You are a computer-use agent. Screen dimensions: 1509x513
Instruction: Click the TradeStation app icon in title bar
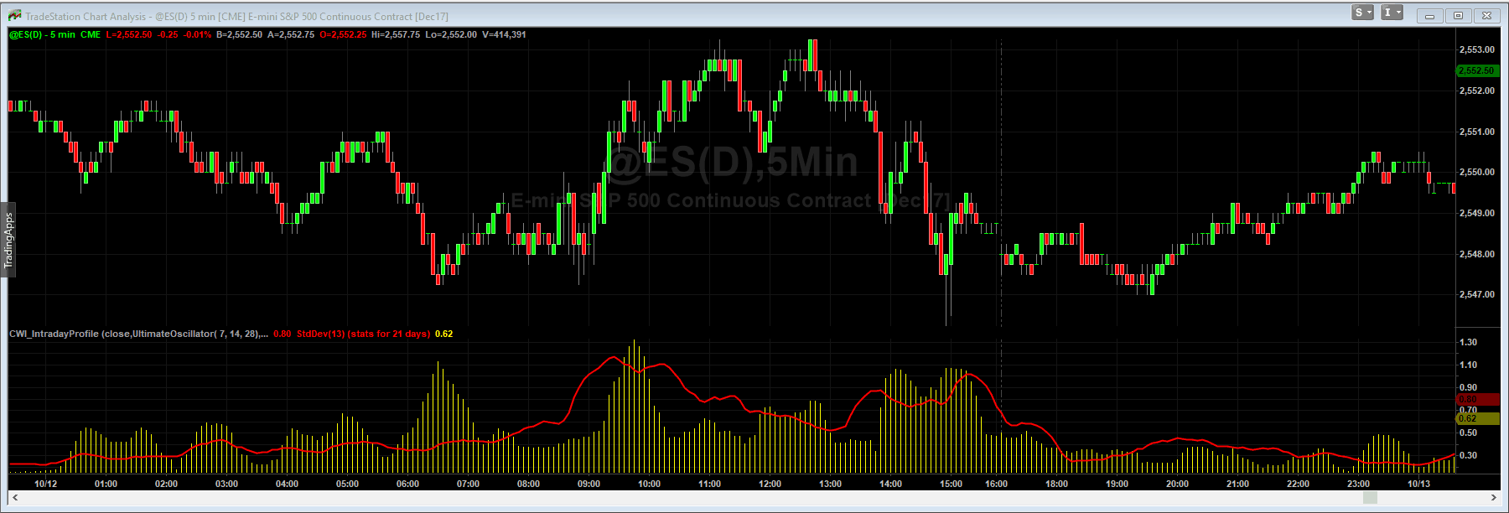(14, 15)
